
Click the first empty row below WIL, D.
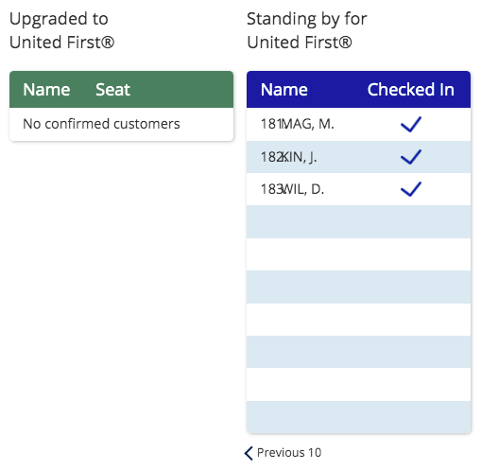tap(358, 221)
